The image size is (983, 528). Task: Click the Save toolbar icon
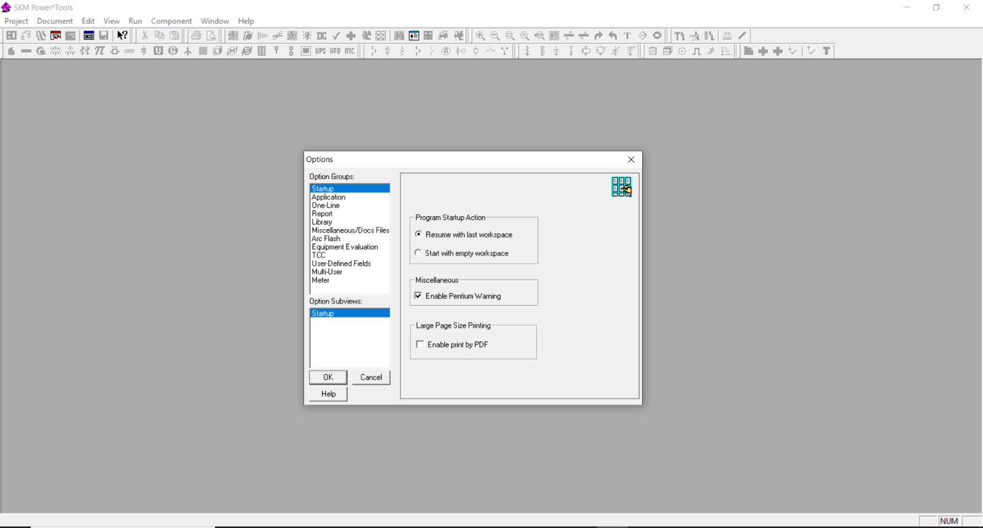104,36
